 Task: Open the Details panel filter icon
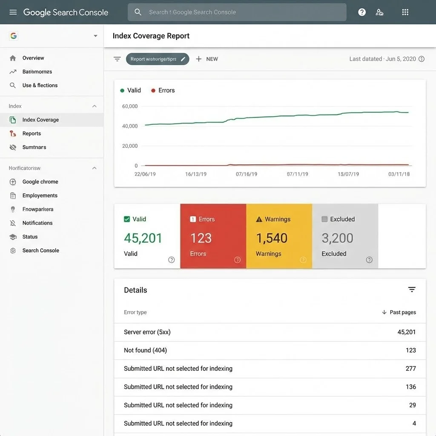coord(412,289)
